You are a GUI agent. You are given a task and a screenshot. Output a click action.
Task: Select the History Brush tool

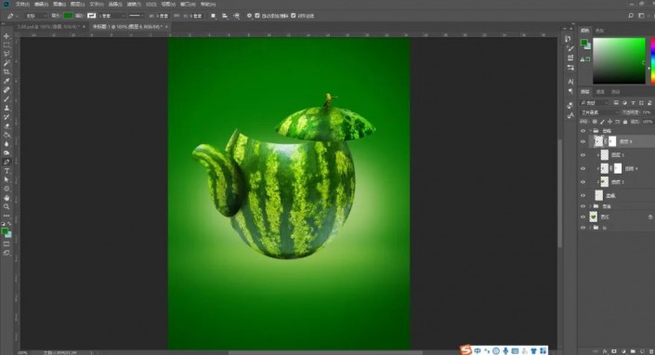point(7,117)
